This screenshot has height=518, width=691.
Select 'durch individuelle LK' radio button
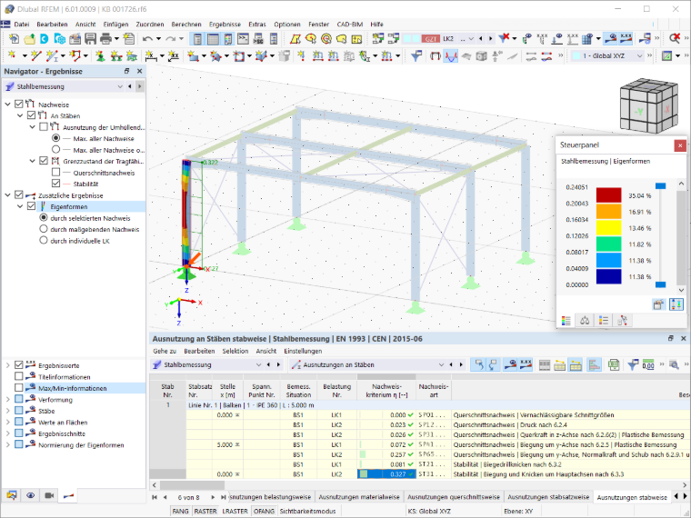tap(44, 241)
